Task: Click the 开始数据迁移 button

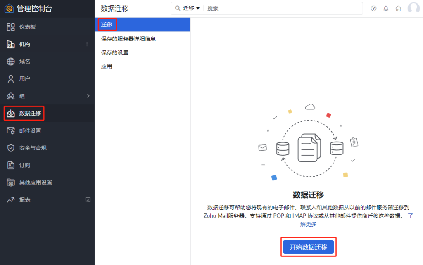Action: tap(308, 247)
